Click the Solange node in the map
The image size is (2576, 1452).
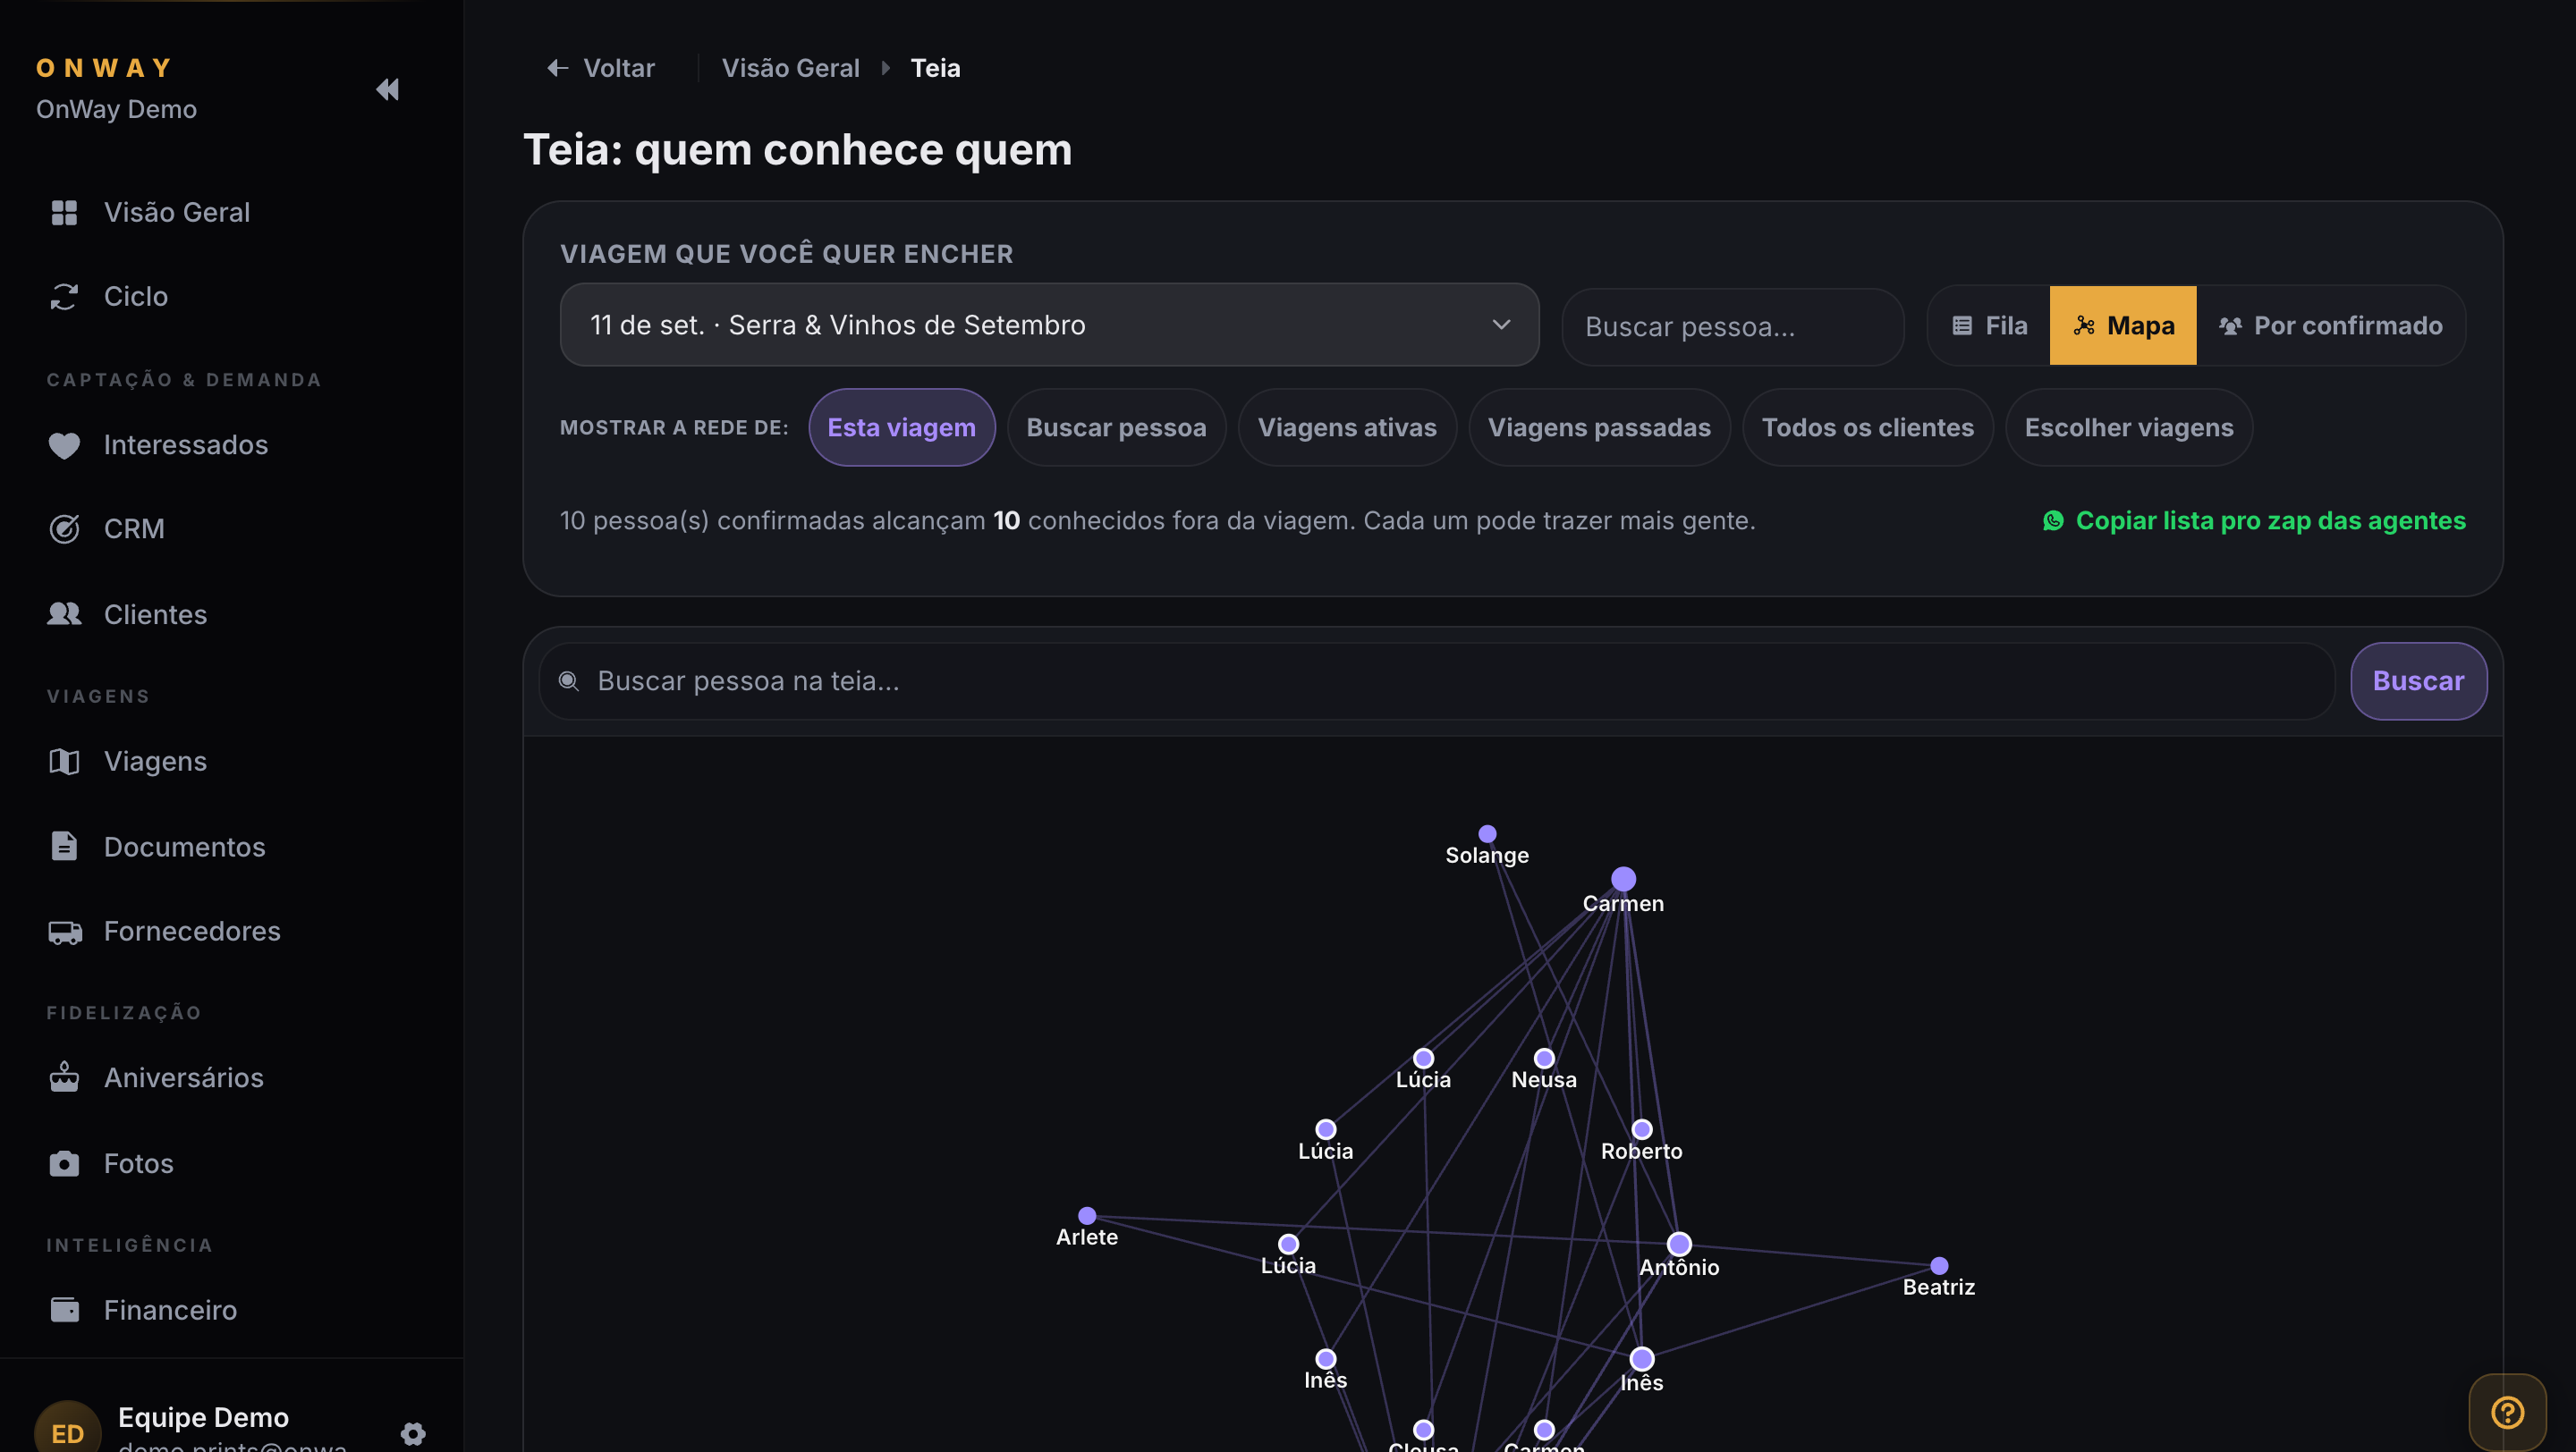tap(1487, 833)
